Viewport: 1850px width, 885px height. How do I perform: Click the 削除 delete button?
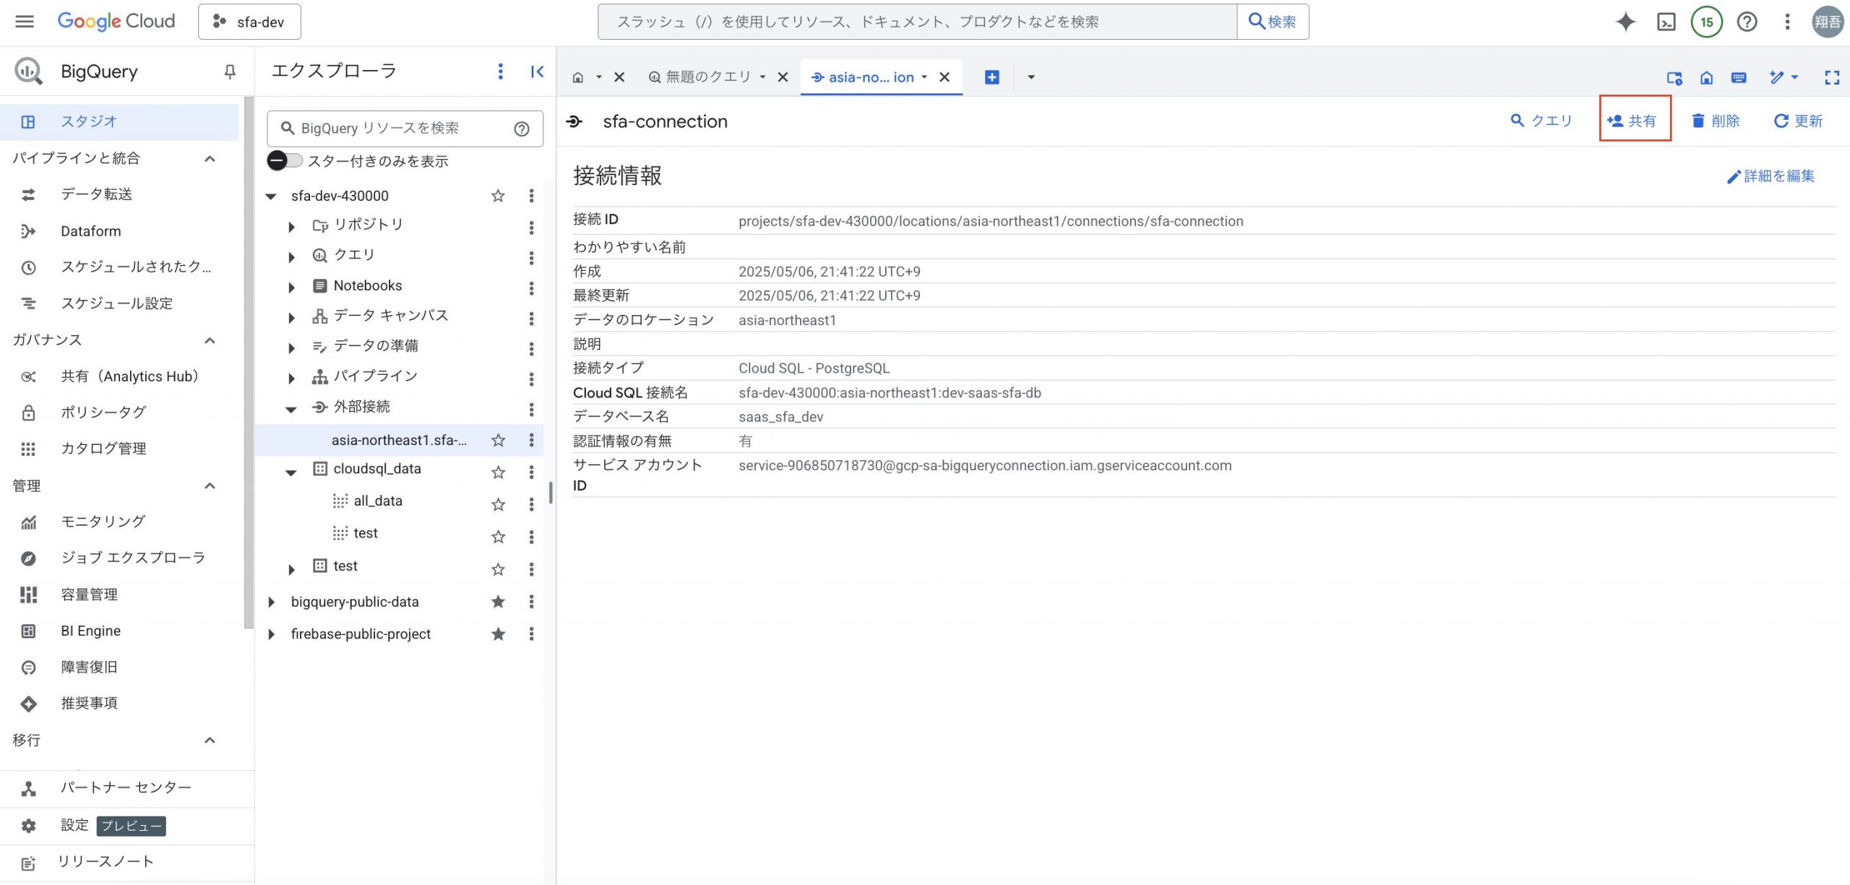tap(1715, 121)
